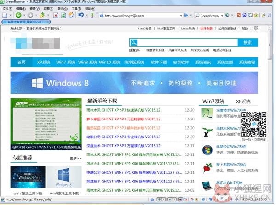Switch to the XP系统 sidebar tab
The image size is (276, 205).
[x=243, y=102]
